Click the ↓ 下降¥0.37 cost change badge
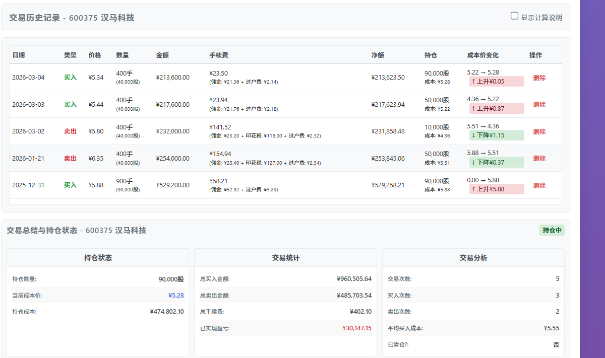 [x=496, y=162]
